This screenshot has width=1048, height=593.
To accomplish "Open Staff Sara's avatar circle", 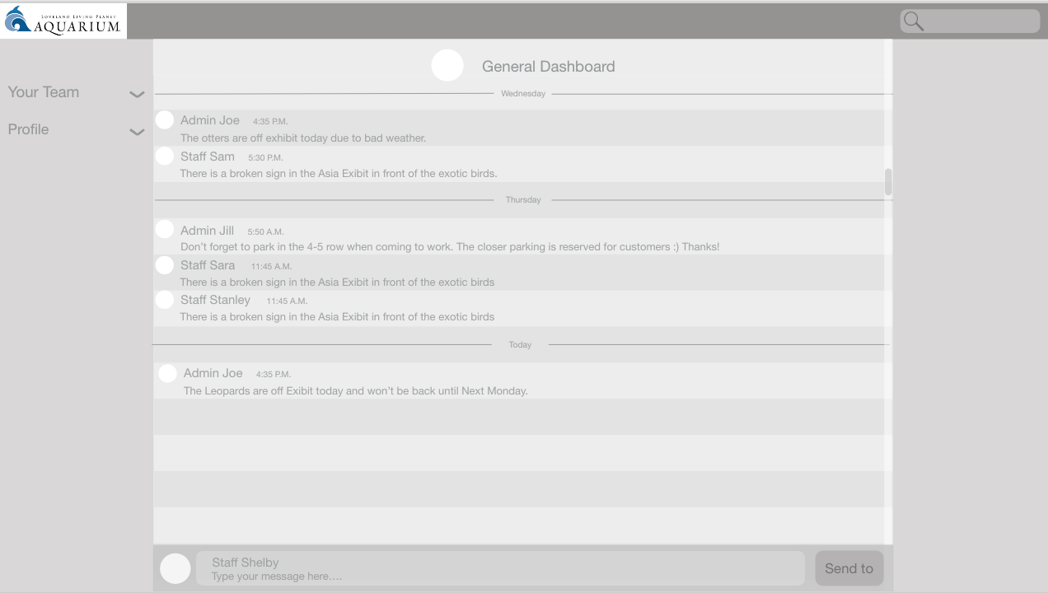I will tap(165, 265).
